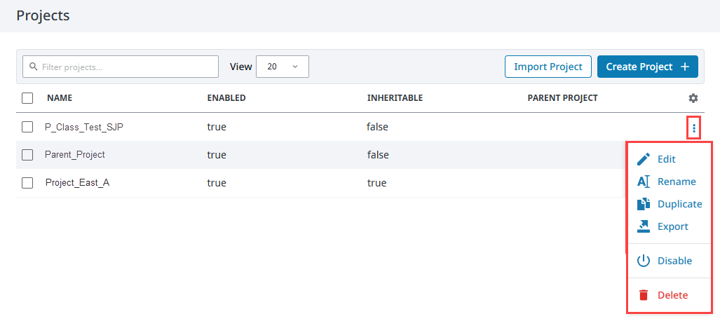The image size is (720, 321).
Task: Open table column settings gear
Action: pos(693,98)
